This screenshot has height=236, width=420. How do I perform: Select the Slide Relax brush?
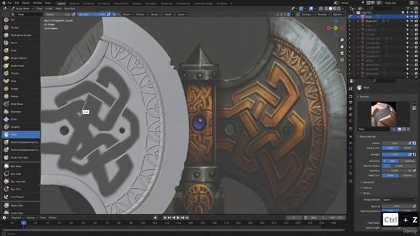pos(21,104)
